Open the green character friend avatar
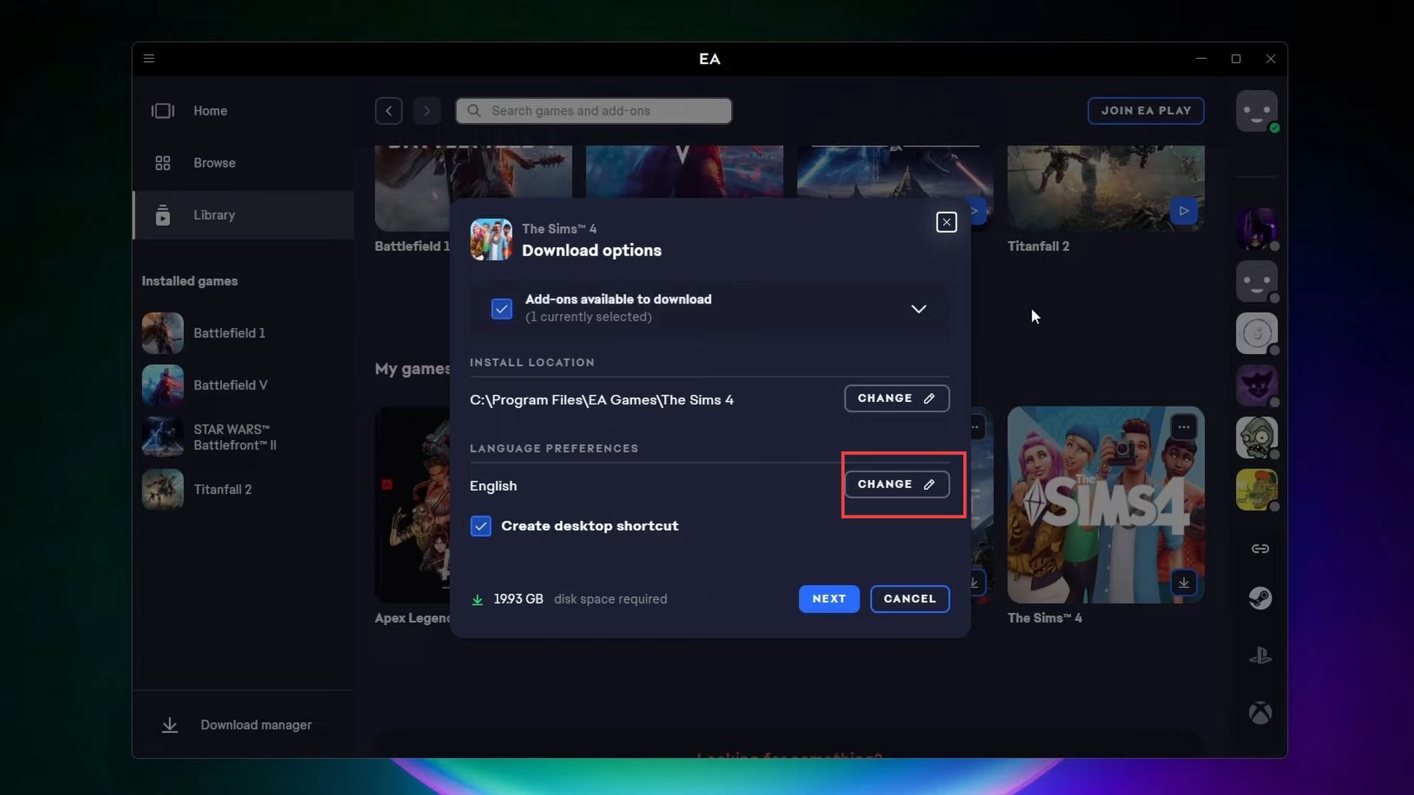The height and width of the screenshot is (795, 1414). click(x=1256, y=490)
